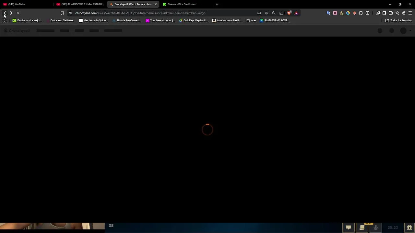Image resolution: width=415 pixels, height=233 pixels.
Task: Click the zoom magnifier icon in address bar
Action: [x=274, y=13]
